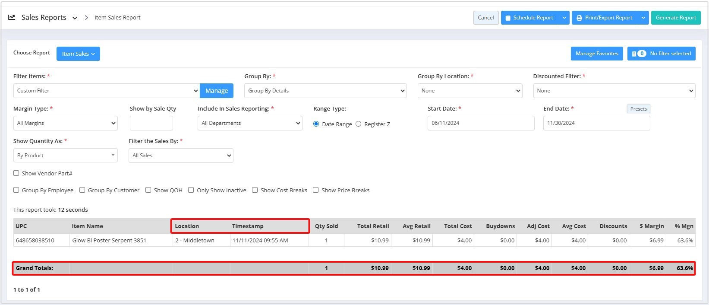Open the Group By Location dropdown
Viewport: 709px width, 305px height.
470,91
